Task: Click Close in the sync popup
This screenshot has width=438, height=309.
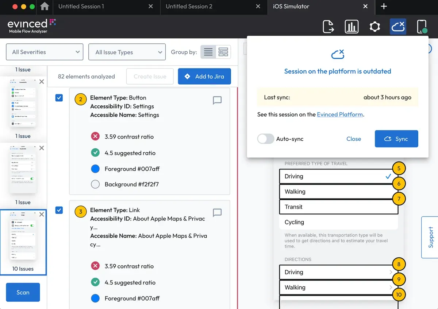Action: 354,139
